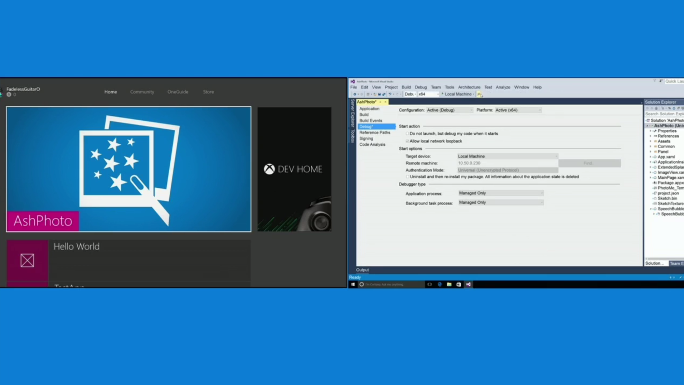
Task: Open the Analyze menu
Action: (x=503, y=87)
